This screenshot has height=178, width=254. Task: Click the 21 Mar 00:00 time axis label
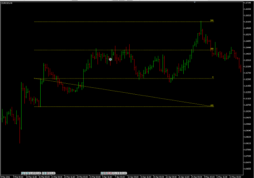coord(57,177)
